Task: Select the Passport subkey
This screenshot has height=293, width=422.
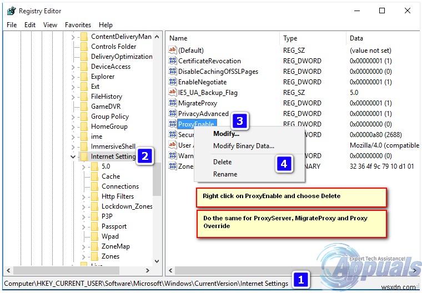Action: (114, 226)
